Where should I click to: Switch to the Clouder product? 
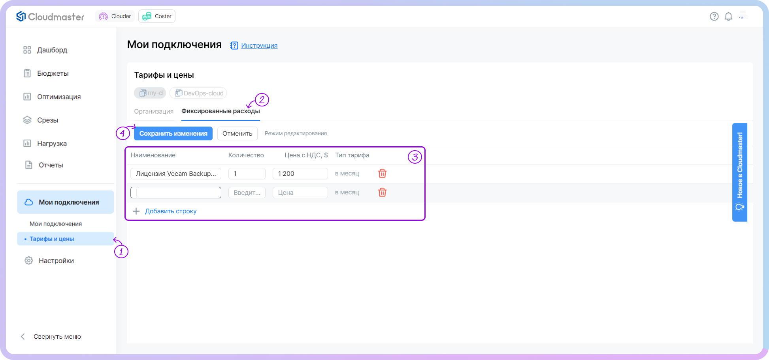click(115, 16)
